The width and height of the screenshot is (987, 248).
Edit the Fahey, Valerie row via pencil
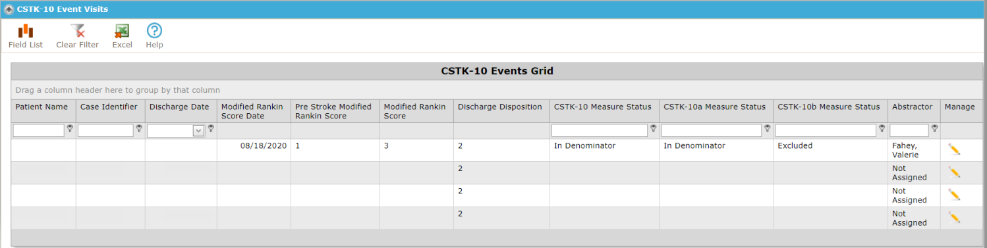click(954, 149)
